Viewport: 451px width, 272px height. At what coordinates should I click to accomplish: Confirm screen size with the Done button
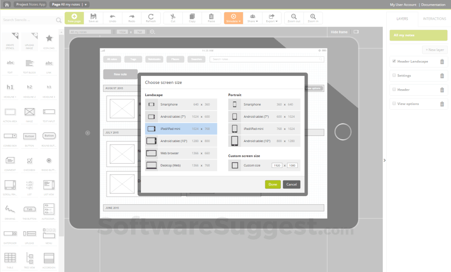272,184
